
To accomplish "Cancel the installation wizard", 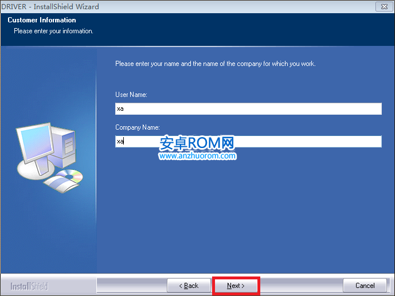I will (x=365, y=286).
